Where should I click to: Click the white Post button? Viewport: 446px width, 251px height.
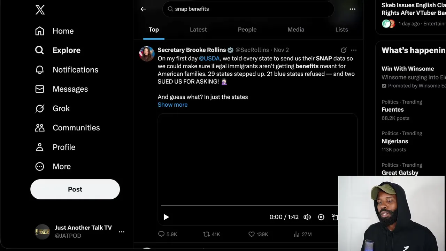[75, 189]
